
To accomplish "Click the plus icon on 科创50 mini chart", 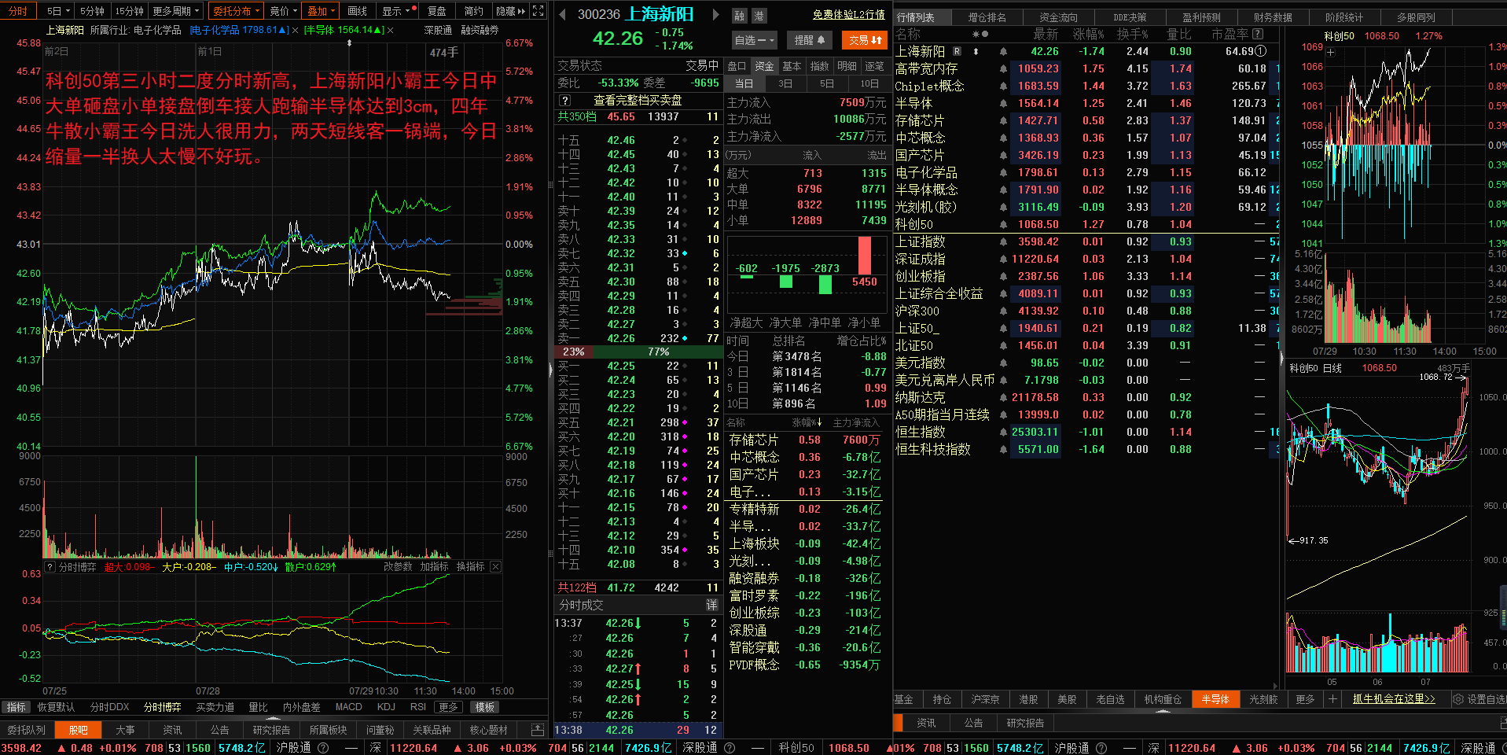I will point(1331,53).
